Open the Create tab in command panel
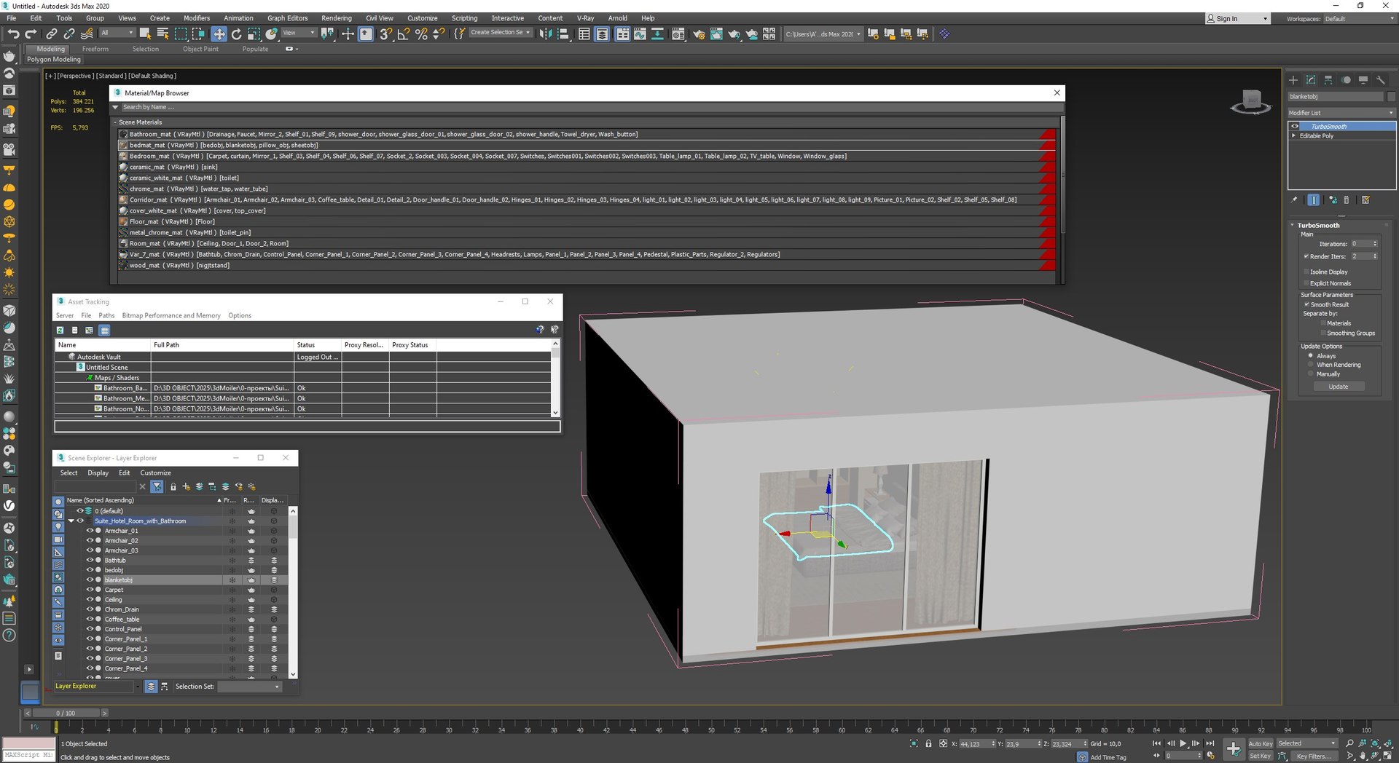Screen dimensions: 1399x763 point(1293,80)
